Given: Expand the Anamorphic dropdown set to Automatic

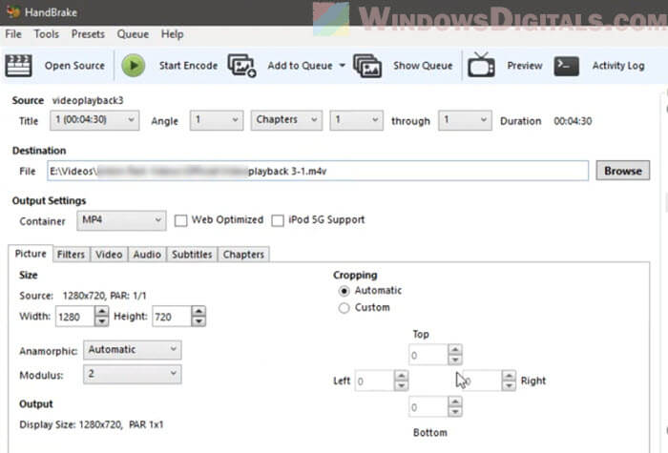Looking at the screenshot, I should click(132, 350).
